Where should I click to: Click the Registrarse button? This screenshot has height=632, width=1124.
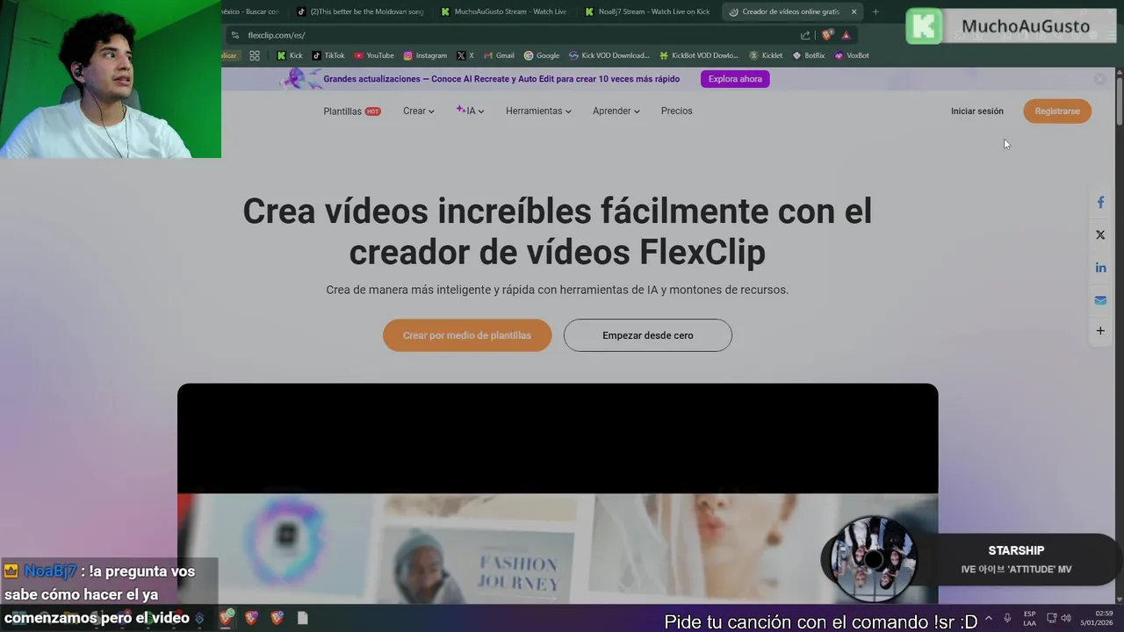1057,111
